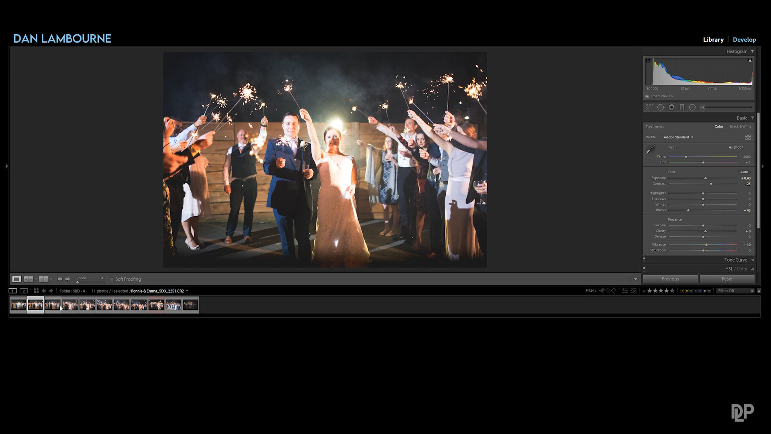This screenshot has height=434, width=771.
Task: Choose the Graduated Filter tool
Action: click(x=682, y=107)
